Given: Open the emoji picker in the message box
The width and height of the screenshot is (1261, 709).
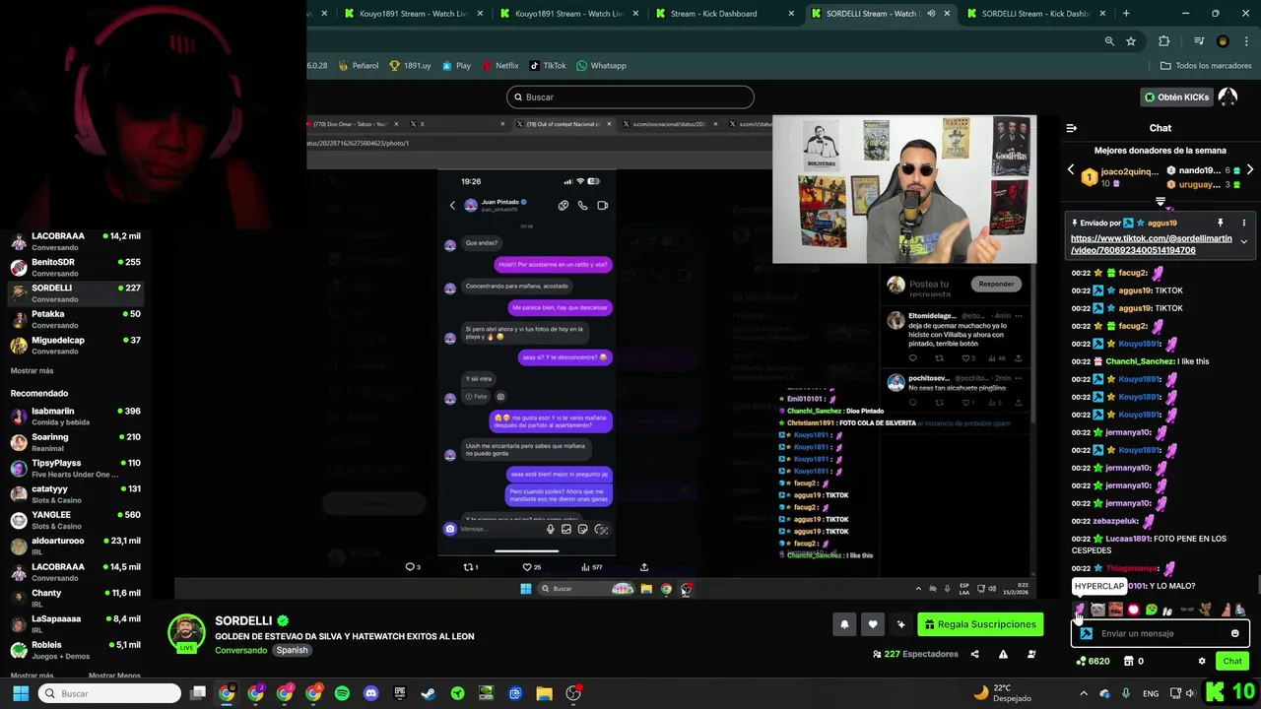Looking at the screenshot, I should (x=1234, y=633).
